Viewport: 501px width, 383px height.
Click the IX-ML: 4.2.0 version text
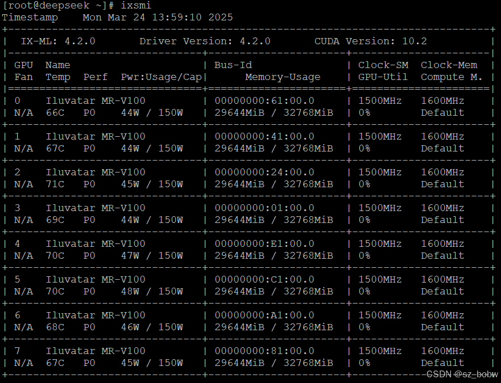pos(58,41)
